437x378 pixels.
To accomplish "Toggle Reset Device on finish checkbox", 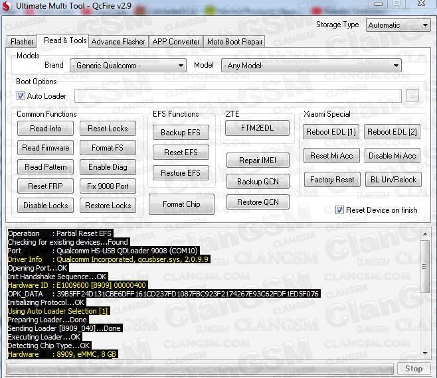I will coord(339,210).
